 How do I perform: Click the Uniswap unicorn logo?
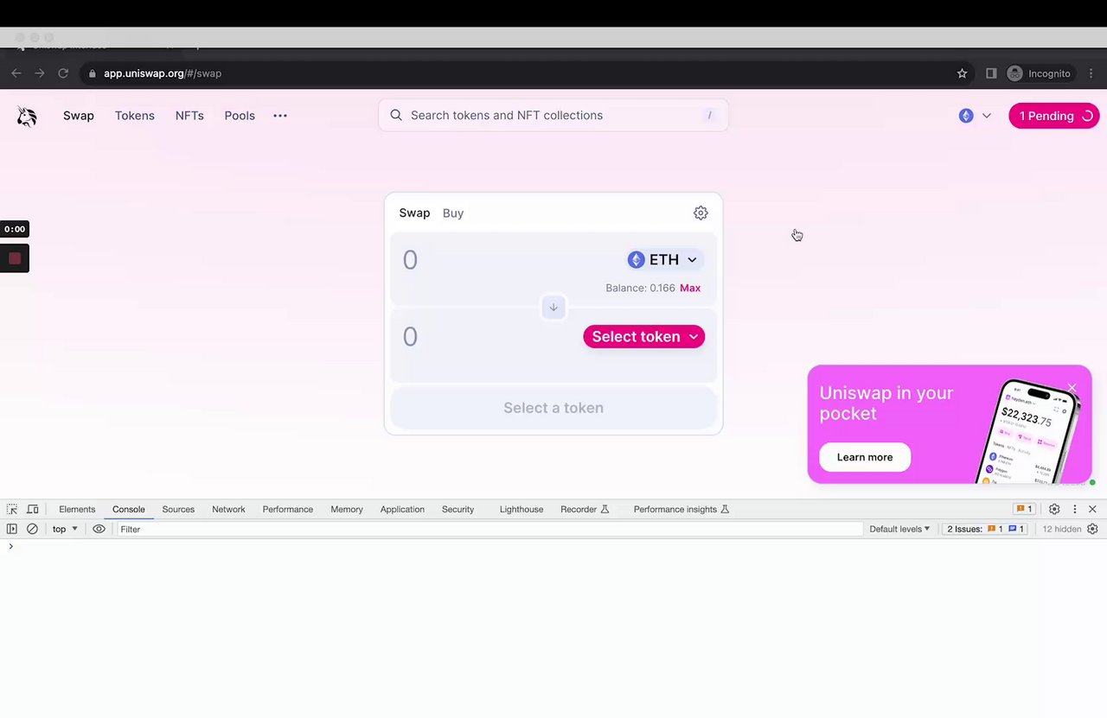[x=27, y=116]
